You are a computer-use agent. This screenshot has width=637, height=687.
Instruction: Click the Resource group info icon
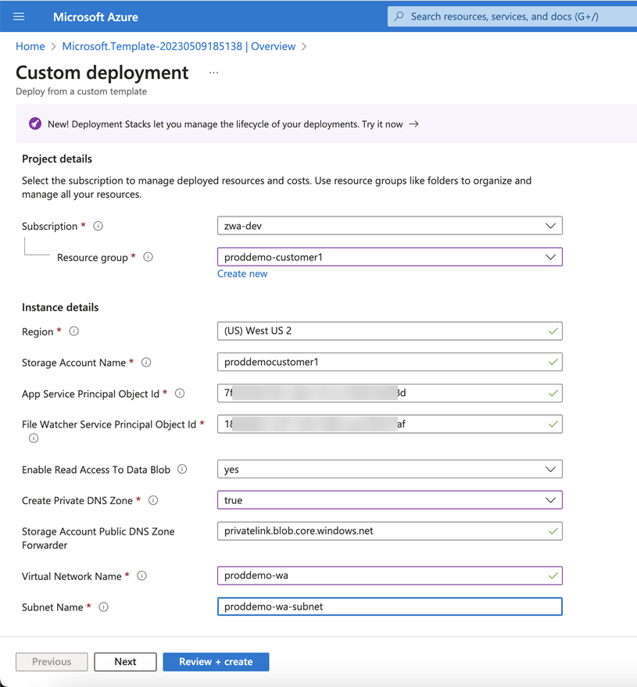pyautogui.click(x=148, y=256)
